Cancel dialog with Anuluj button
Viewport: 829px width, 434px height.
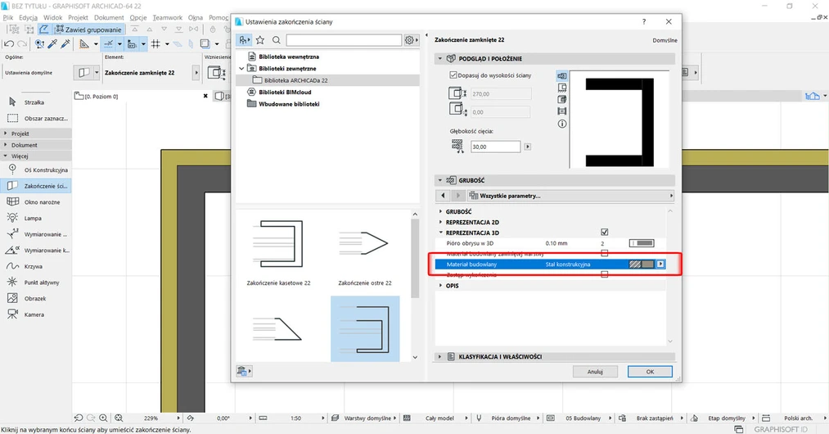[x=595, y=372]
